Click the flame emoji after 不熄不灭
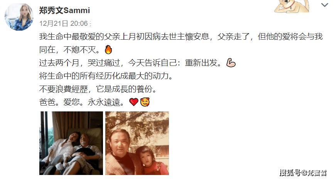Screen dimensions: 334x180 pyautogui.click(x=108, y=50)
